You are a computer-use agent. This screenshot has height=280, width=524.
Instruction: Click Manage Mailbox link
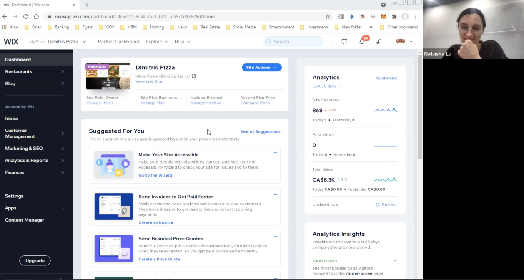pos(206,103)
